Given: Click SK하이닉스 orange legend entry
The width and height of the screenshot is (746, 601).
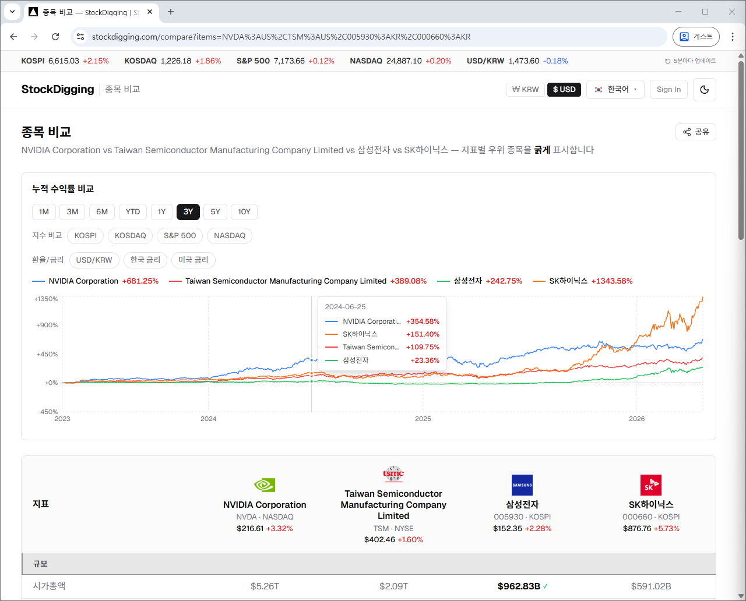Looking at the screenshot, I should pos(582,281).
